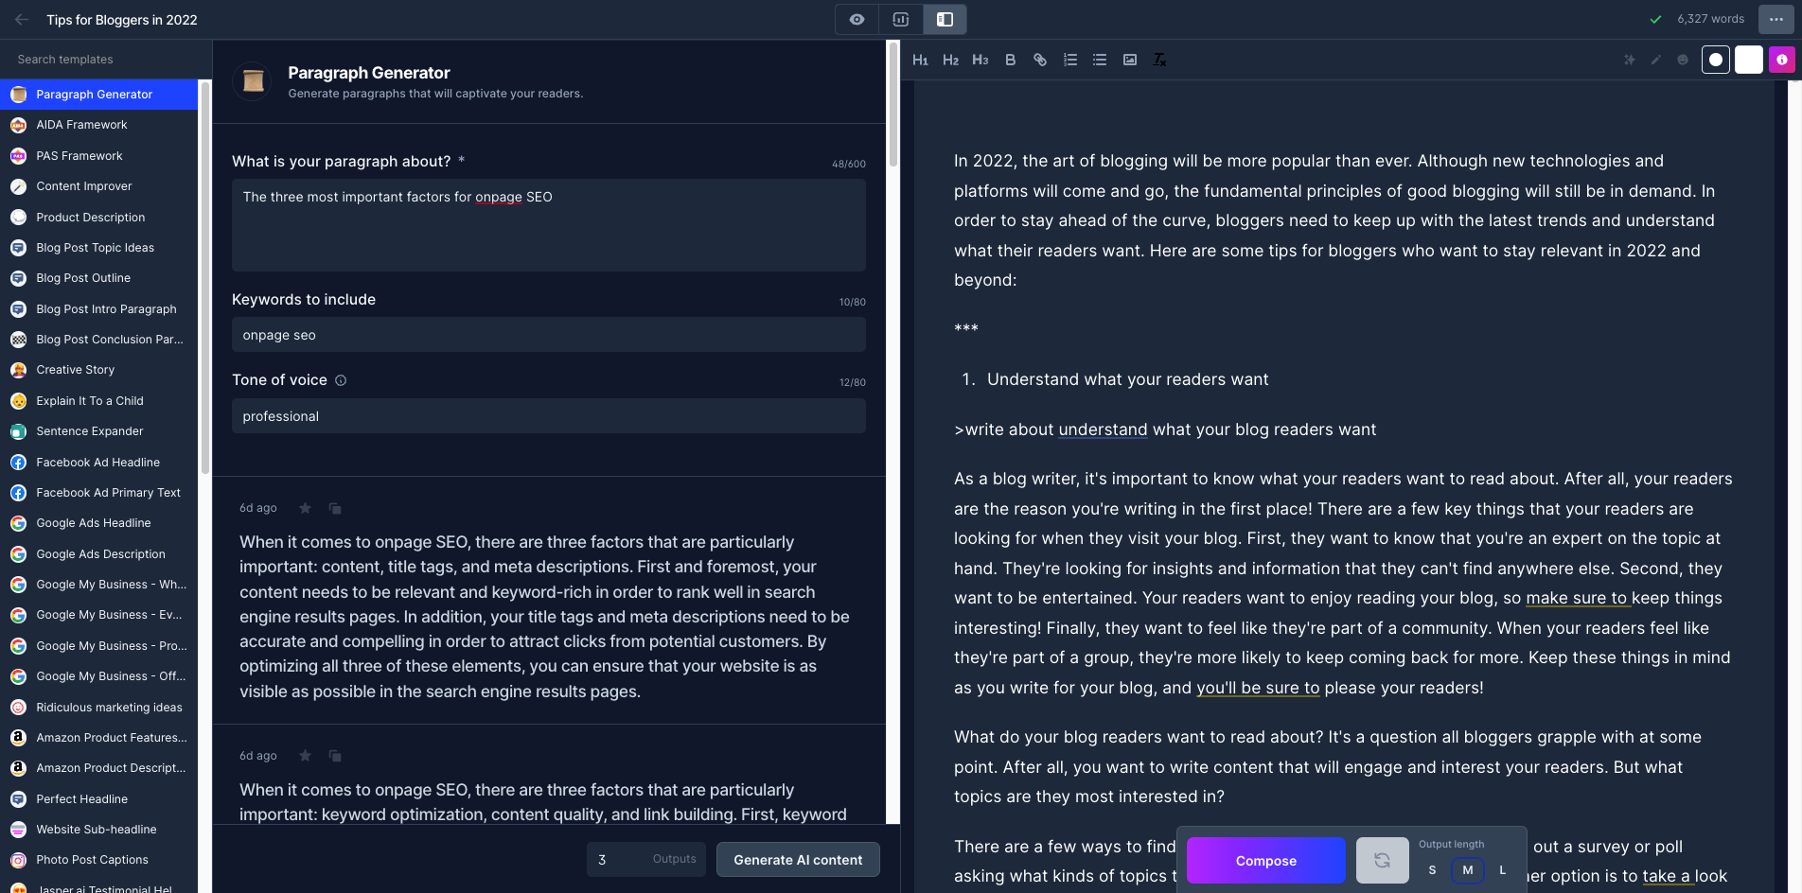This screenshot has width=1802, height=893.
Task: Click the circle icon in editor toolbar
Action: (1716, 60)
